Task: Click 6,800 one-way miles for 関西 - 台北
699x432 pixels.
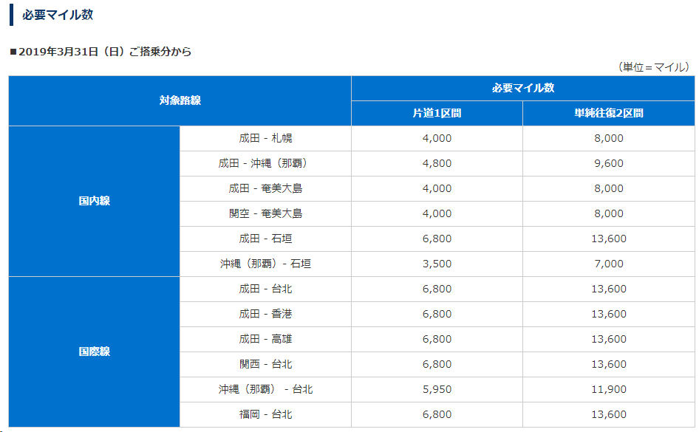Action: (437, 364)
